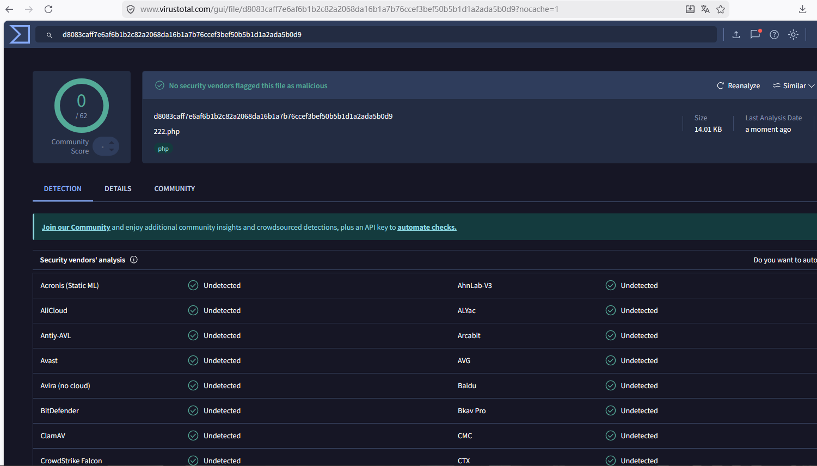Click the size value 14.01 KB
The height and width of the screenshot is (466, 817).
(708, 129)
